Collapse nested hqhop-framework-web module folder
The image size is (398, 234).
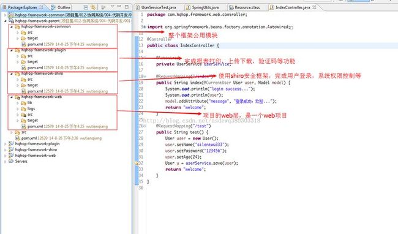(12, 97)
